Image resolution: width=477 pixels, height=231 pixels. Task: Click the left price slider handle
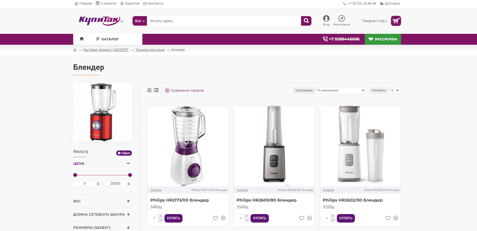tap(75, 175)
